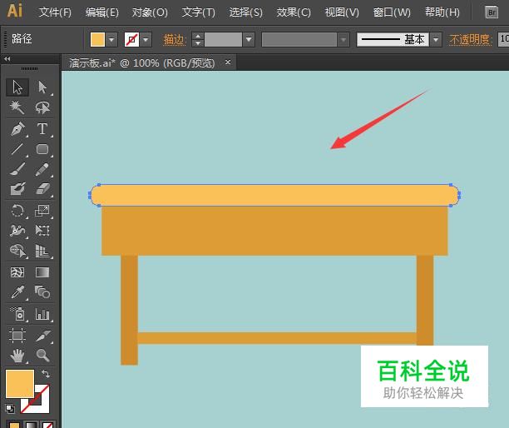Select the Column Graph tool
Screen dimensions: 509x428
42,314
